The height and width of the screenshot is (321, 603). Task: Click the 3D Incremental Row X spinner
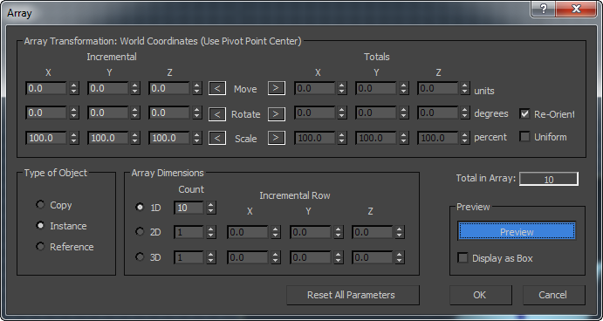276,257
